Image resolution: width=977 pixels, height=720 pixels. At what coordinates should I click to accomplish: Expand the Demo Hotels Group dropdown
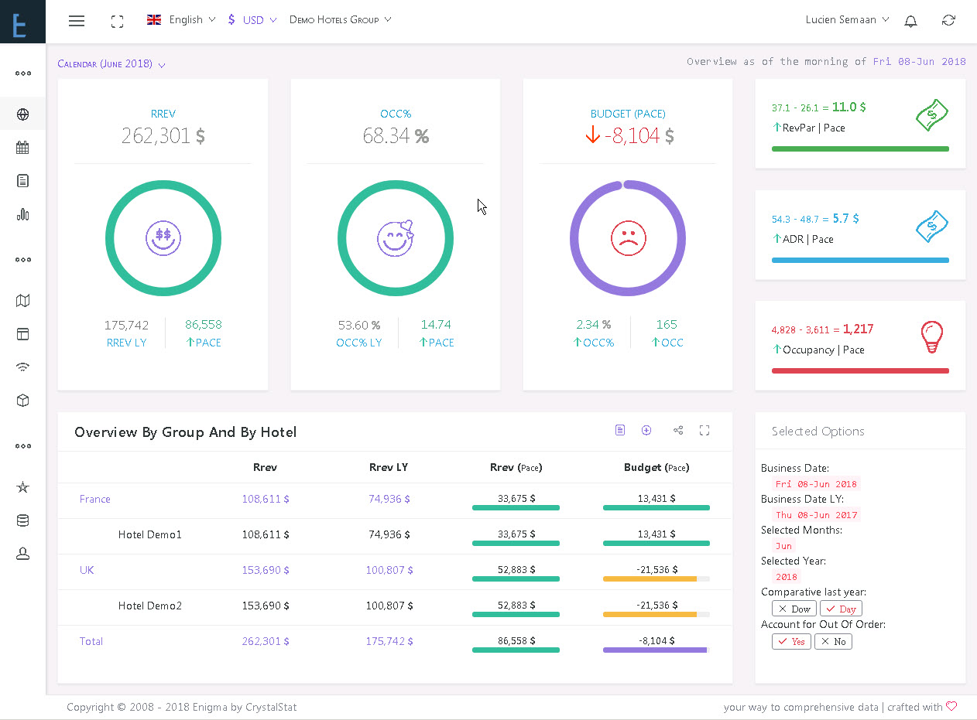341,20
